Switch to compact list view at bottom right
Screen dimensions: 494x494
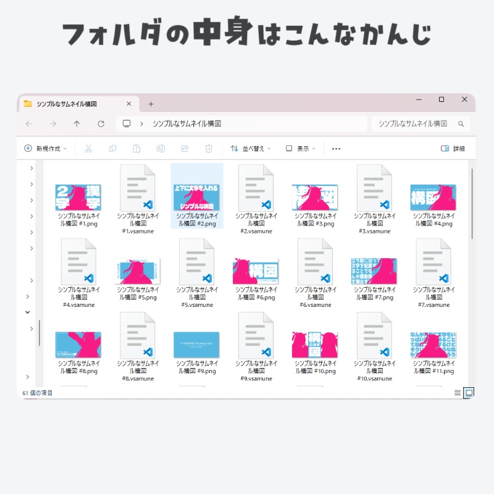(x=457, y=393)
